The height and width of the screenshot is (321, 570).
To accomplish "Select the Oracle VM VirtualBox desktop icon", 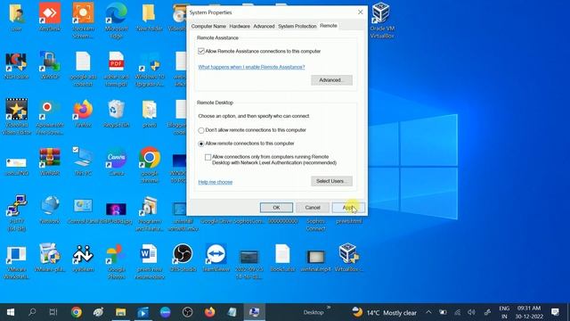I will pos(382,20).
